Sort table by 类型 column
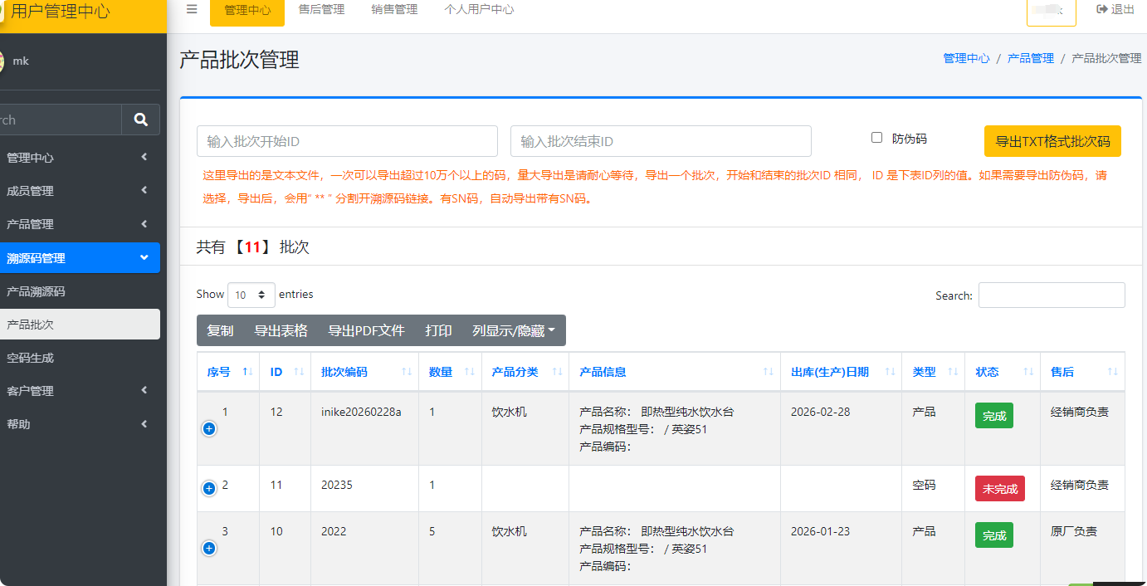The width and height of the screenshot is (1147, 586). 934,372
